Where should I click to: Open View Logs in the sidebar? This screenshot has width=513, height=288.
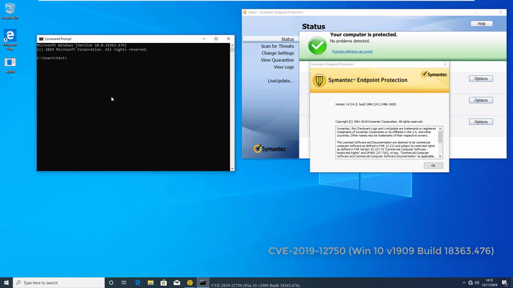pos(283,67)
